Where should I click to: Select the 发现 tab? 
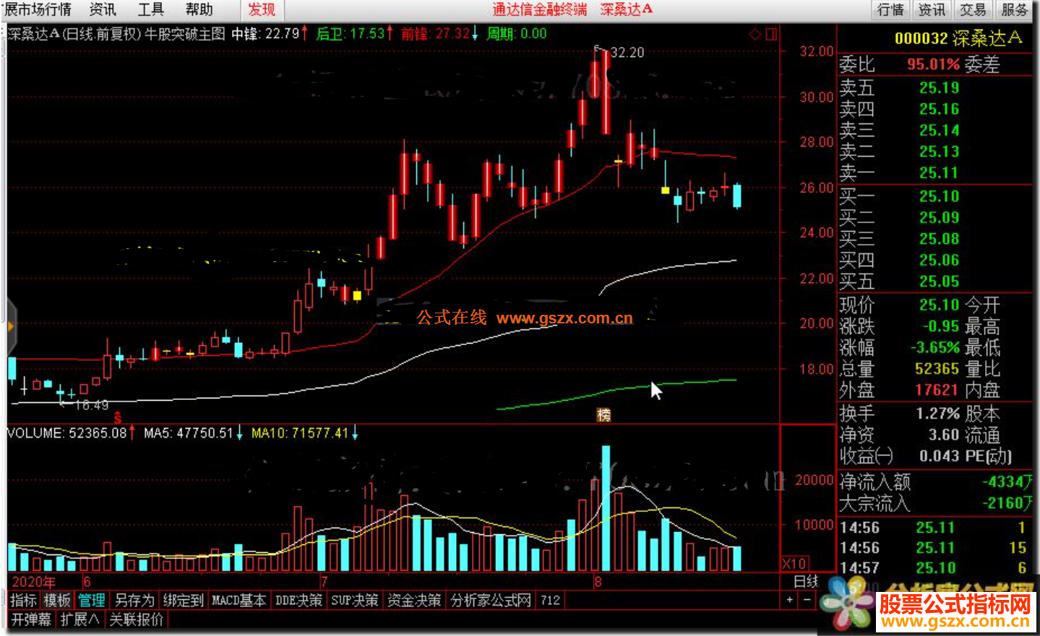(x=262, y=9)
